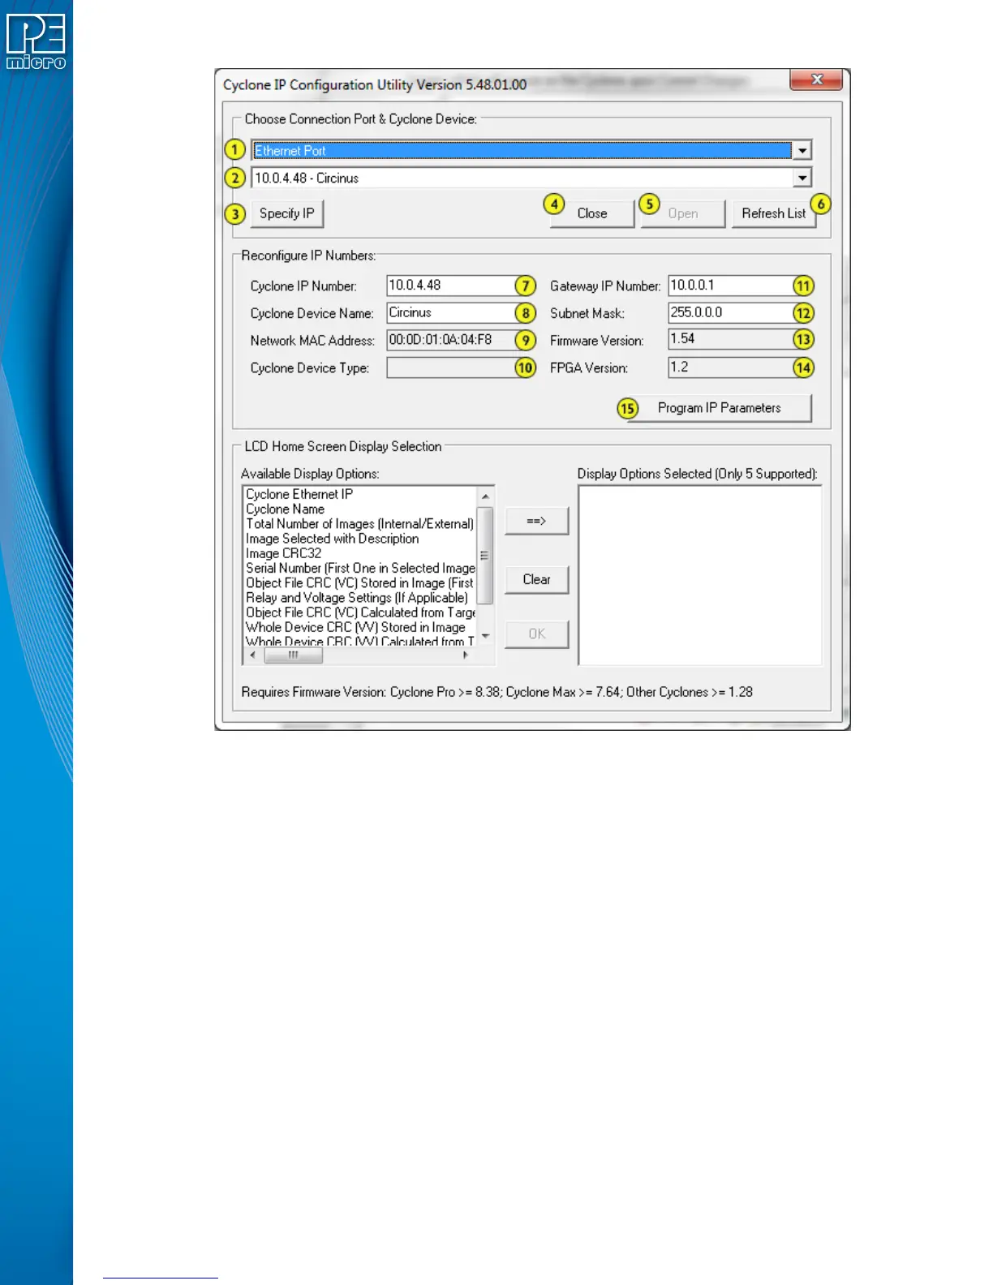
Task: Click into the Subnet Mask field
Action: [729, 313]
